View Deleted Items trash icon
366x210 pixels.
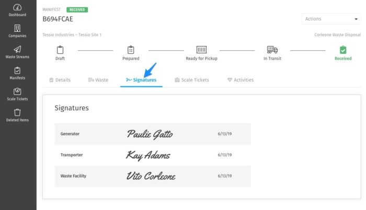coord(17,112)
